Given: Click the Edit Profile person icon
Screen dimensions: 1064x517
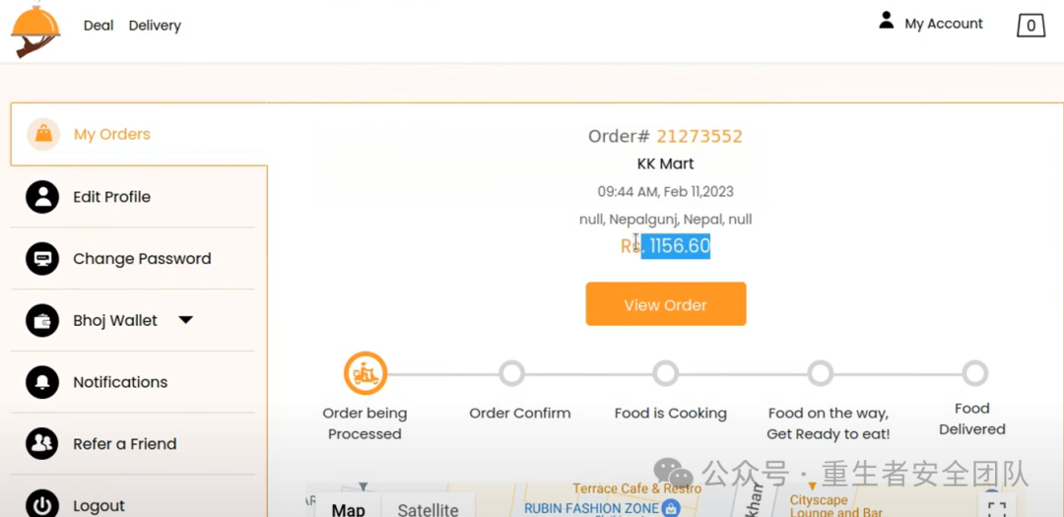Looking at the screenshot, I should (42, 197).
